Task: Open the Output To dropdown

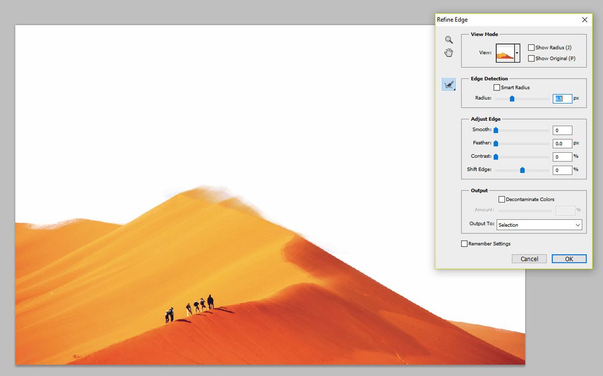Action: [x=578, y=225]
